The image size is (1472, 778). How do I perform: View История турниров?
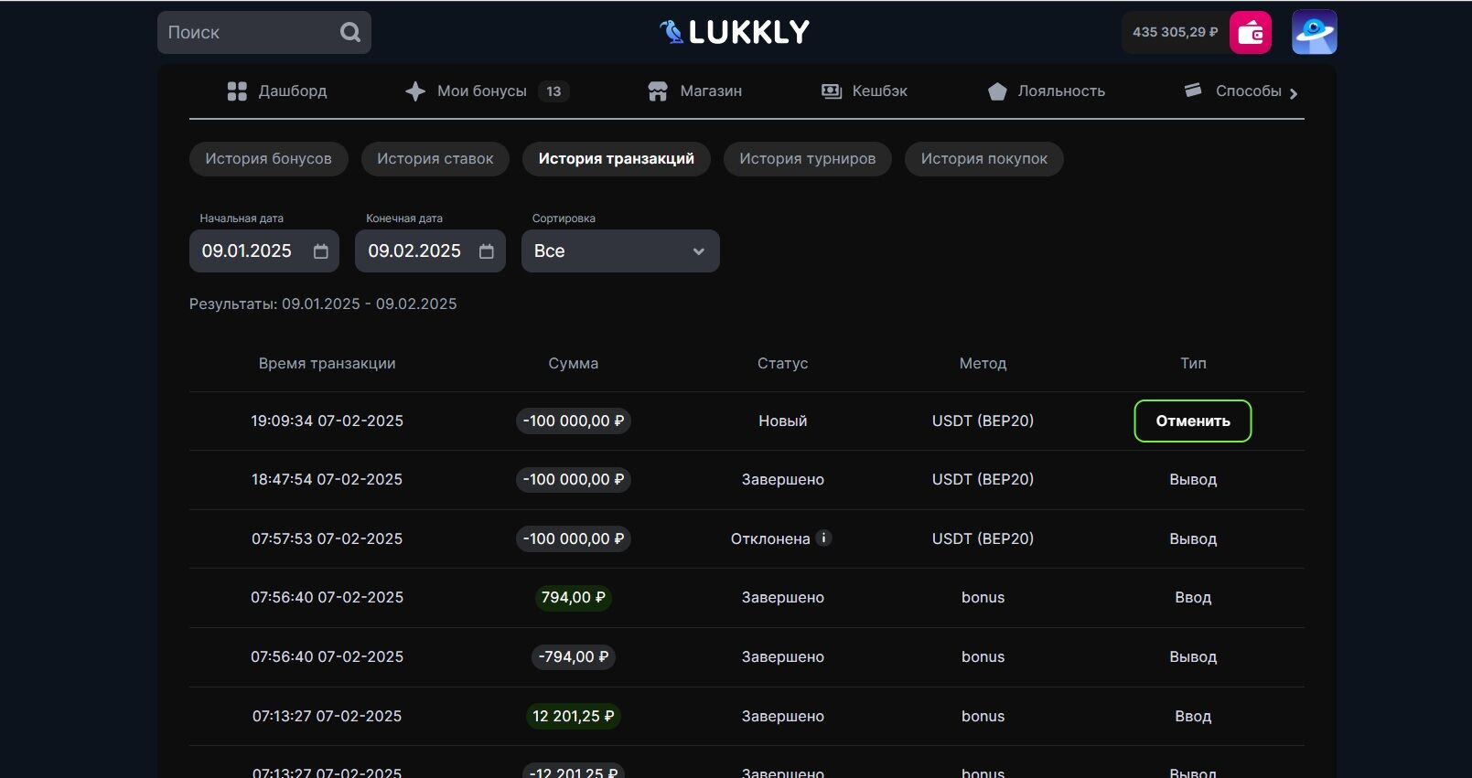(807, 159)
